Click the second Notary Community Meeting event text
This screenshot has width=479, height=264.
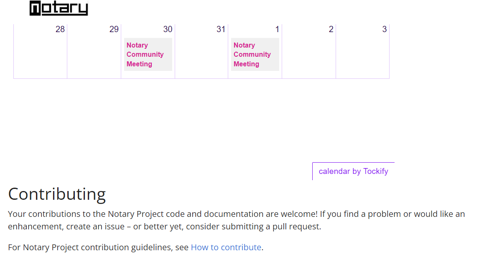pos(252,54)
